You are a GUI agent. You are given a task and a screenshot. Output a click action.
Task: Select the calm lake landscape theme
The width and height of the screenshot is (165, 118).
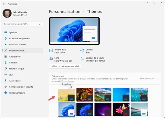point(139,110)
